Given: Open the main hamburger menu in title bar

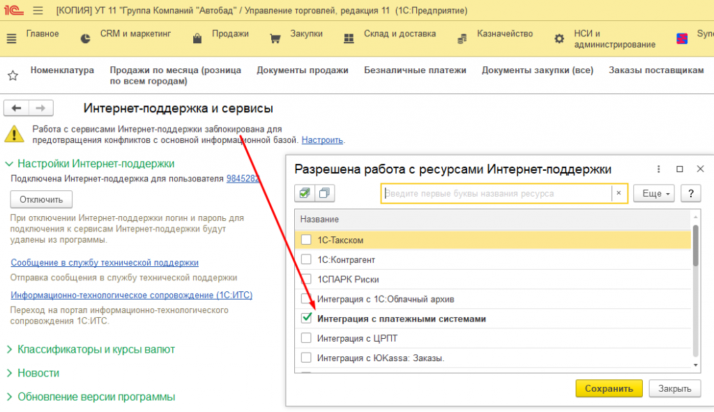Looking at the screenshot, I should (38, 10).
